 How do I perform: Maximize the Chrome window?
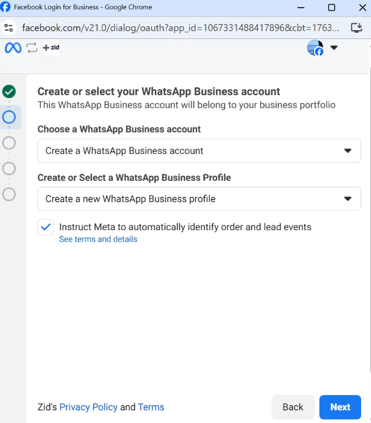pos(331,7)
